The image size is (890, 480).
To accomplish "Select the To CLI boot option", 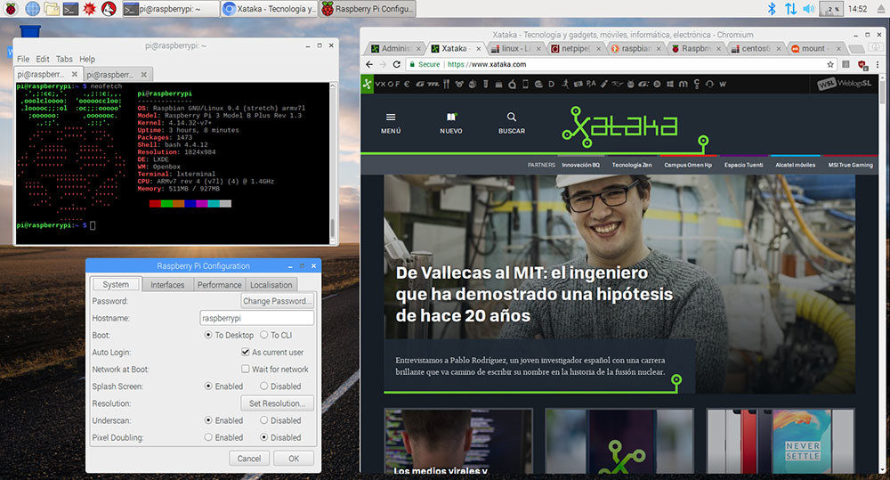I will (263, 336).
